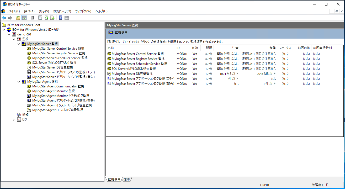345x189 pixels.
Task: Refresh the view with the refresh icon
Action: point(47,17)
